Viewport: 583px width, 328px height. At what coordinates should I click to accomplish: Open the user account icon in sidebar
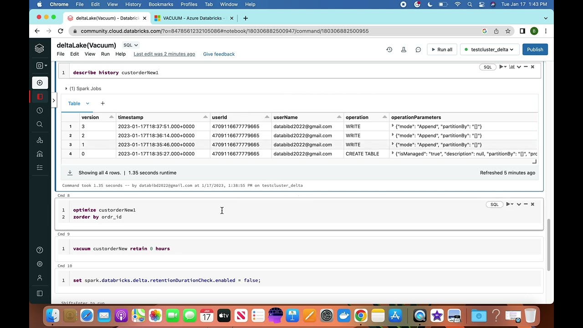click(40, 278)
